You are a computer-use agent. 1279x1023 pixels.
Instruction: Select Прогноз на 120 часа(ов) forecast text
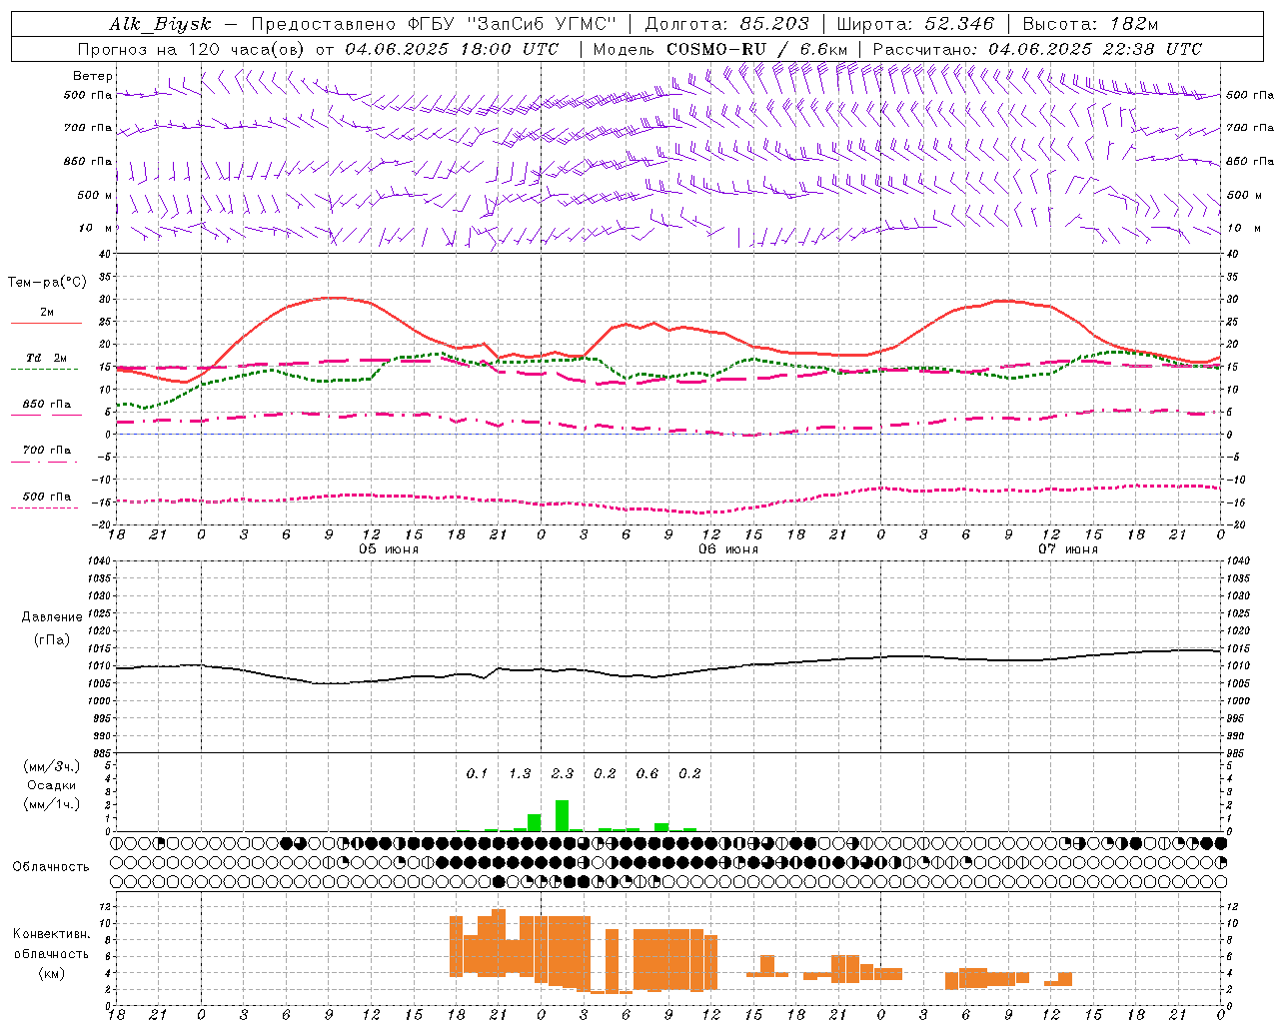coord(192,49)
